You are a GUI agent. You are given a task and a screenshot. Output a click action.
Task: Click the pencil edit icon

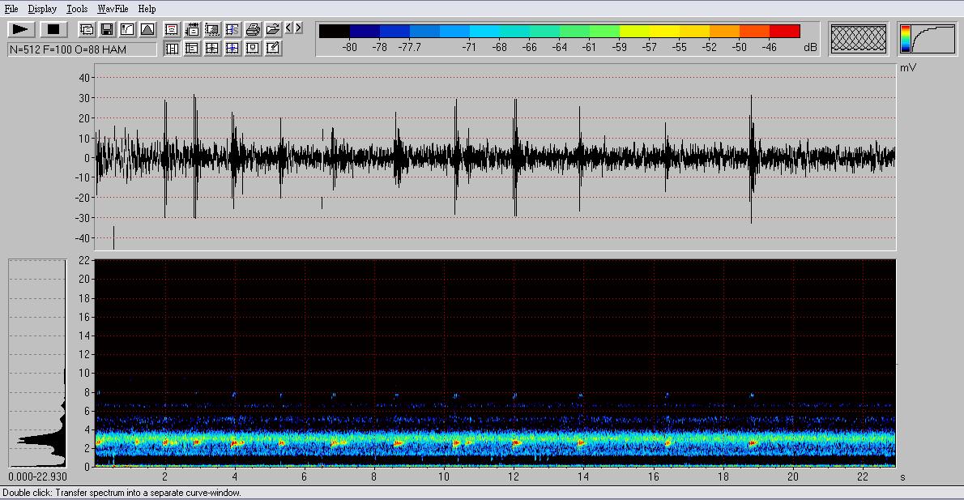[x=273, y=49]
